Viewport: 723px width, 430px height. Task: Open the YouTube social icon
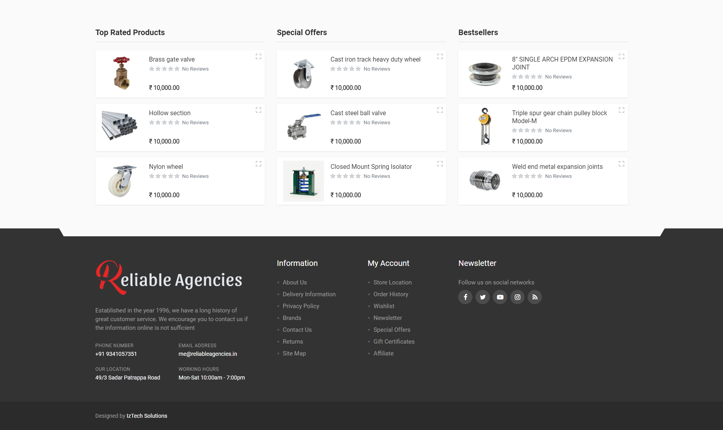500,297
